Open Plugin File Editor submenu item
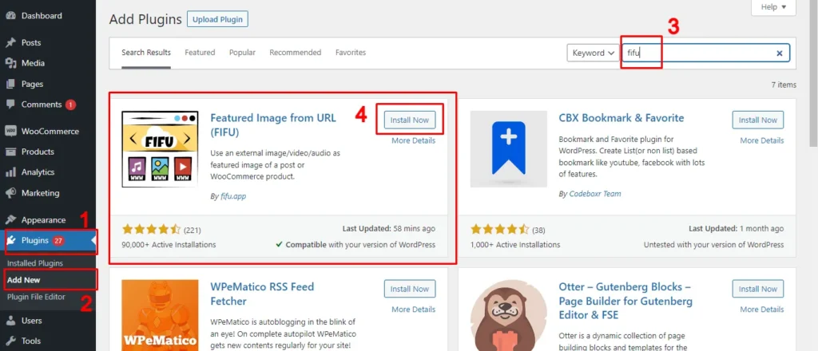This screenshot has height=351, width=818. [36, 297]
